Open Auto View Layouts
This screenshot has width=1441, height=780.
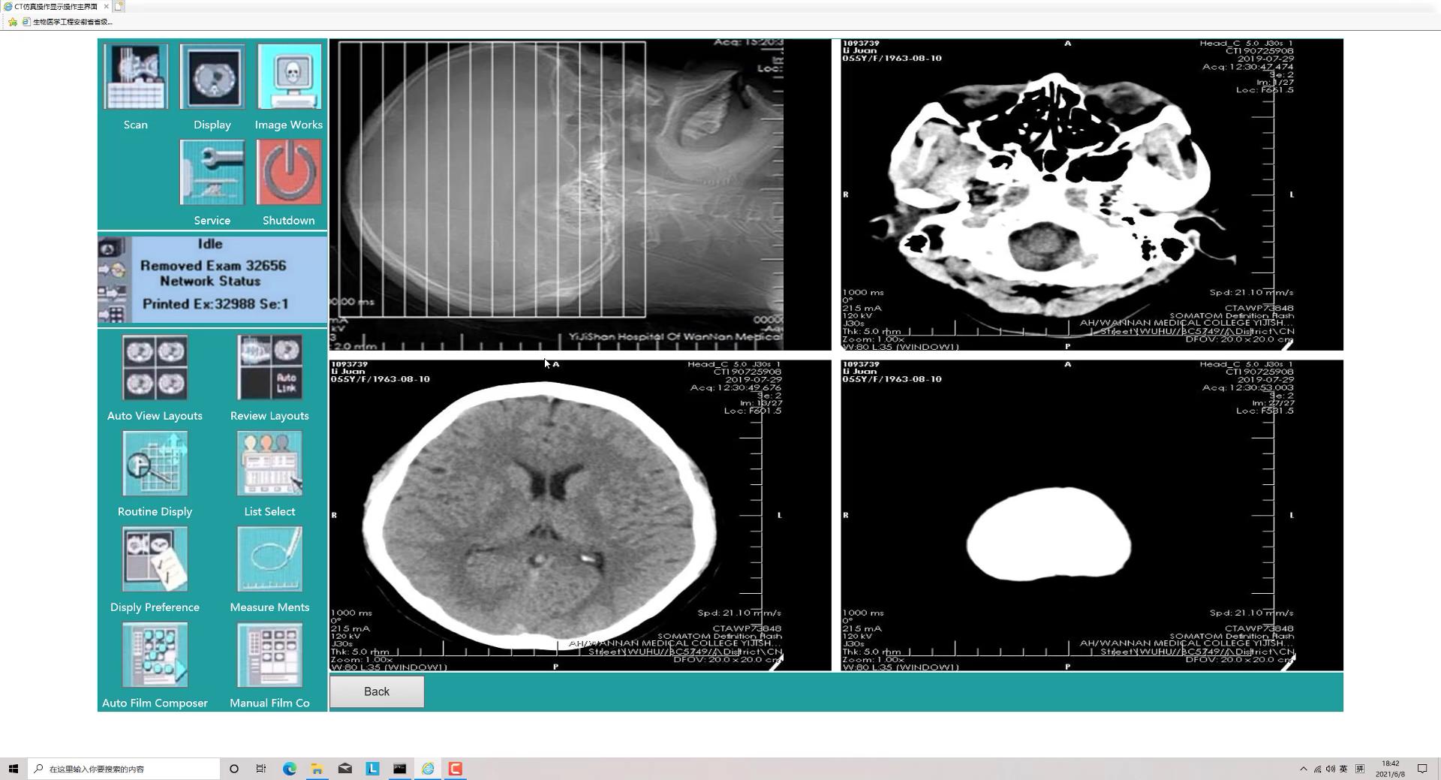click(x=155, y=367)
